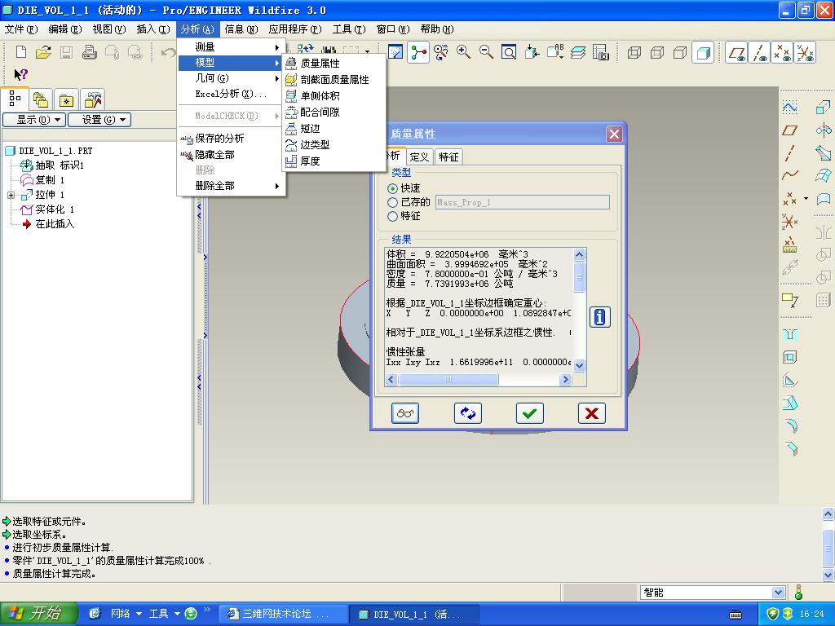Switch to the 定义 tab
Viewport: 835px width, 626px height.
pyautogui.click(x=419, y=156)
